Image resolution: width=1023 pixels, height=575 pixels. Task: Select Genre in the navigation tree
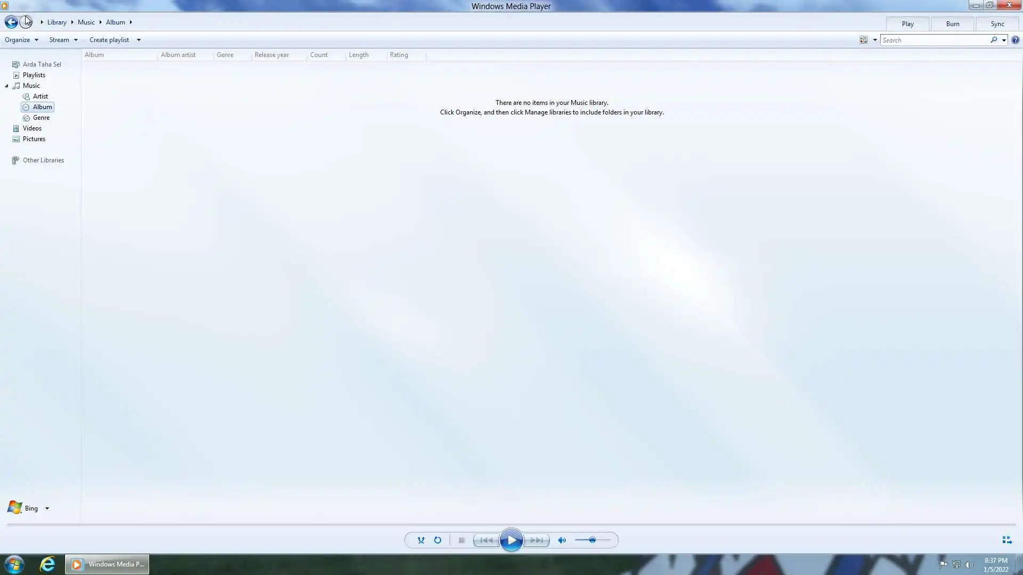click(41, 118)
